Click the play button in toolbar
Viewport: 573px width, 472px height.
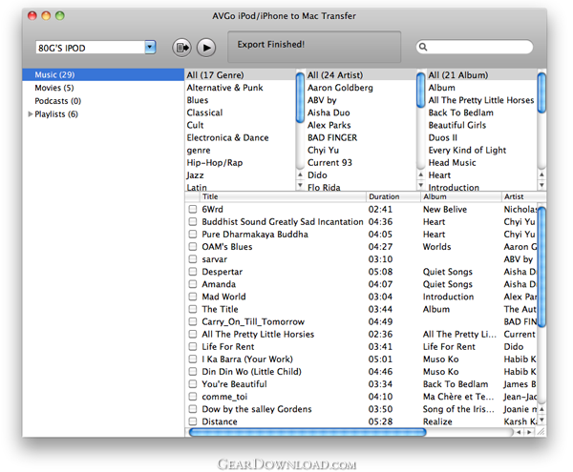pyautogui.click(x=206, y=48)
